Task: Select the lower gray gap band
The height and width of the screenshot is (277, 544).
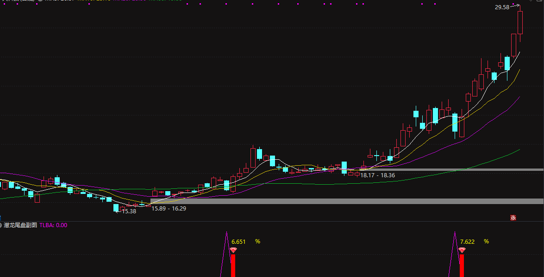Action: [x=346, y=201]
